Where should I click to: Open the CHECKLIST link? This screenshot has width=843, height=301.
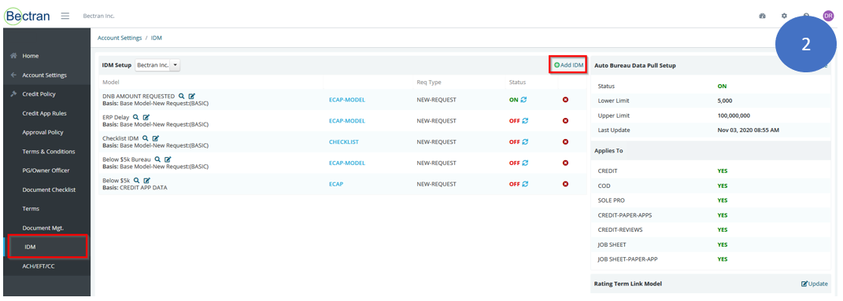click(x=343, y=141)
